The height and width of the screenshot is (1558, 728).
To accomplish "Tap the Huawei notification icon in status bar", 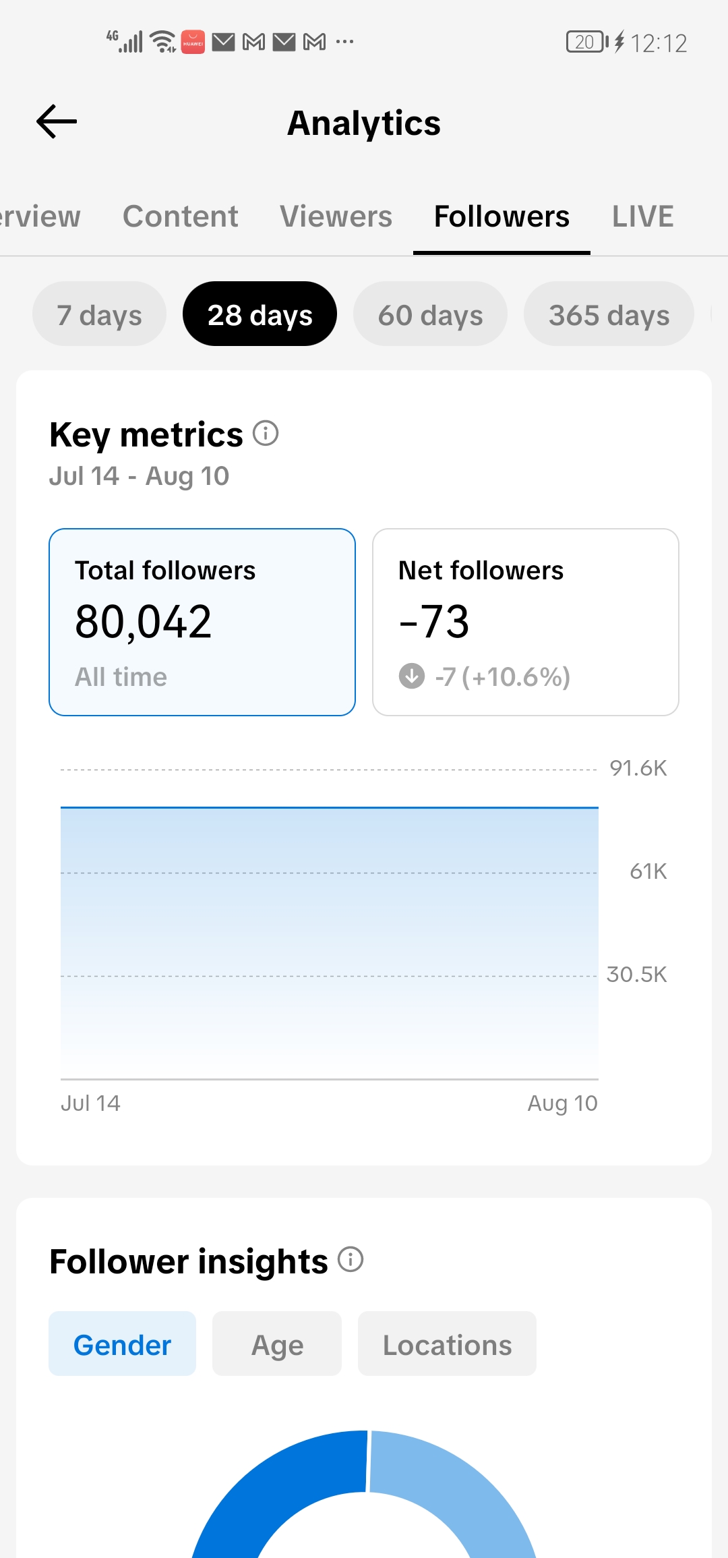I will click(x=193, y=42).
